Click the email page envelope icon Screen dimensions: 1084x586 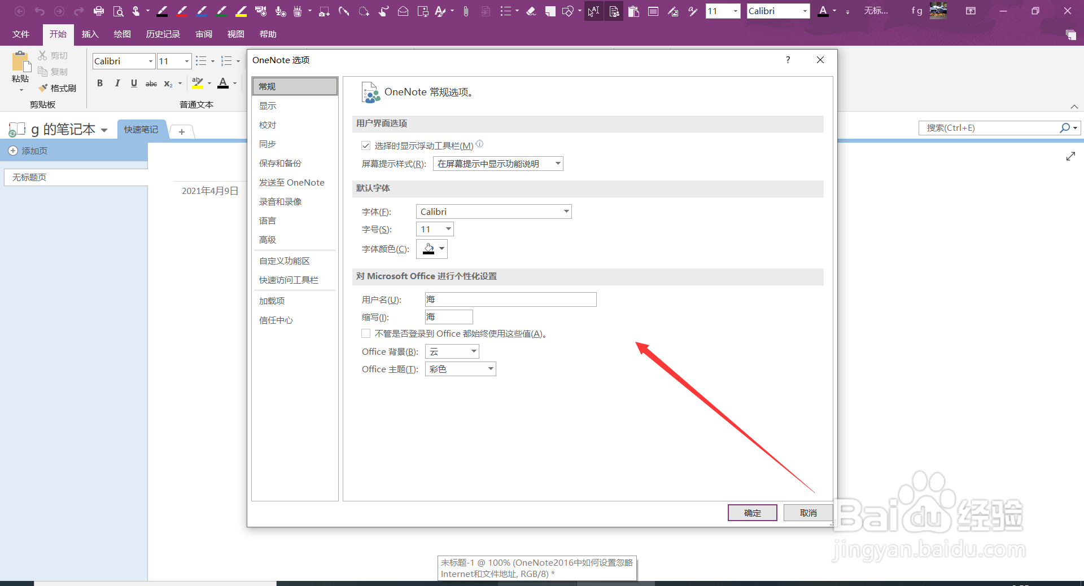coord(403,11)
